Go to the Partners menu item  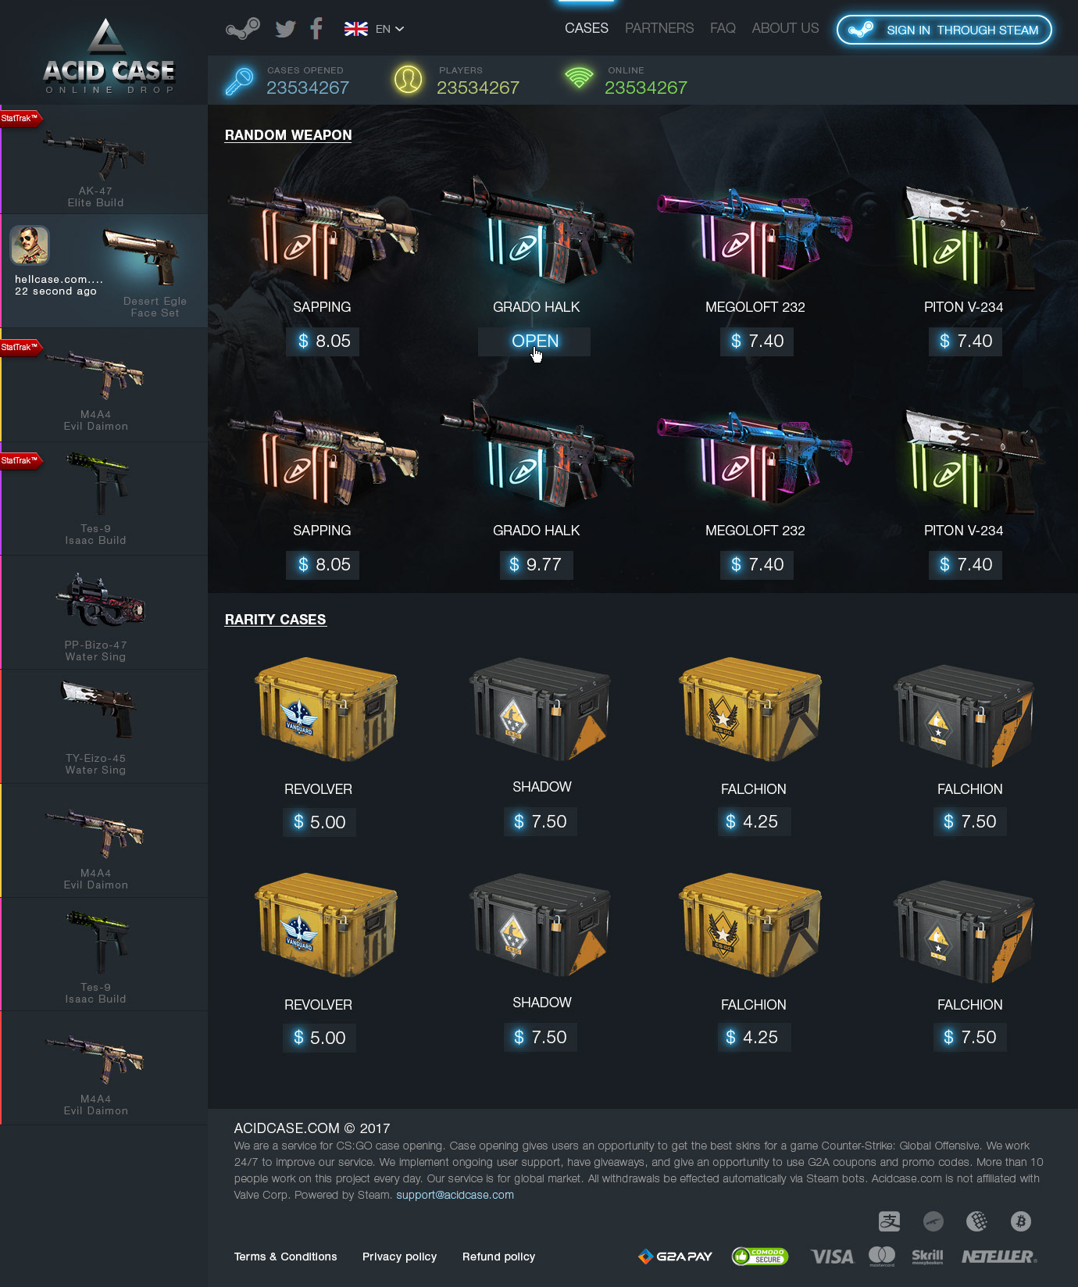click(659, 28)
